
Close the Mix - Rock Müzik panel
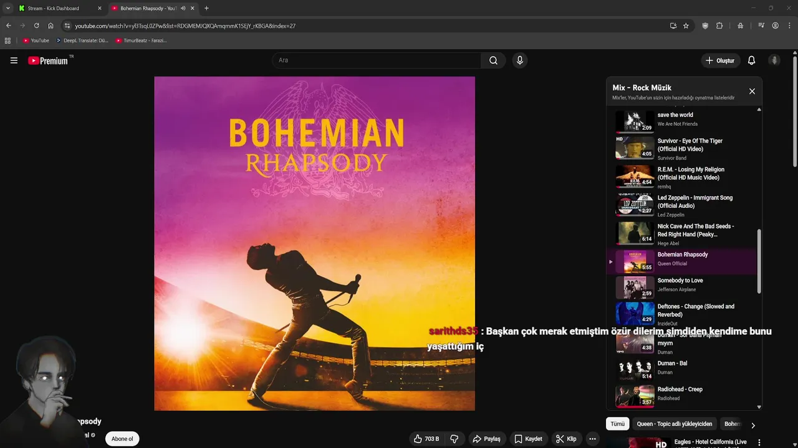pos(752,91)
